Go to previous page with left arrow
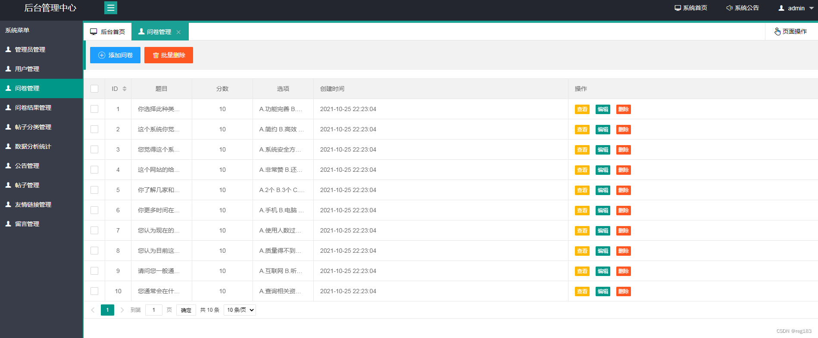Screen dimensions: 818x338 tap(93, 310)
